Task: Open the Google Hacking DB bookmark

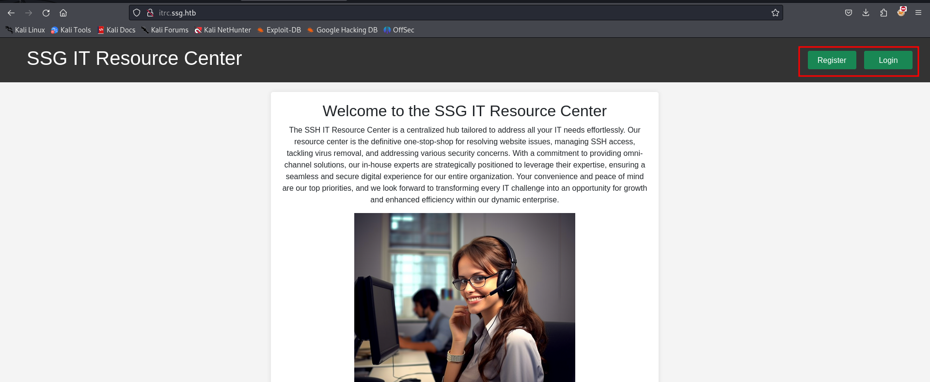Action: 342,30
